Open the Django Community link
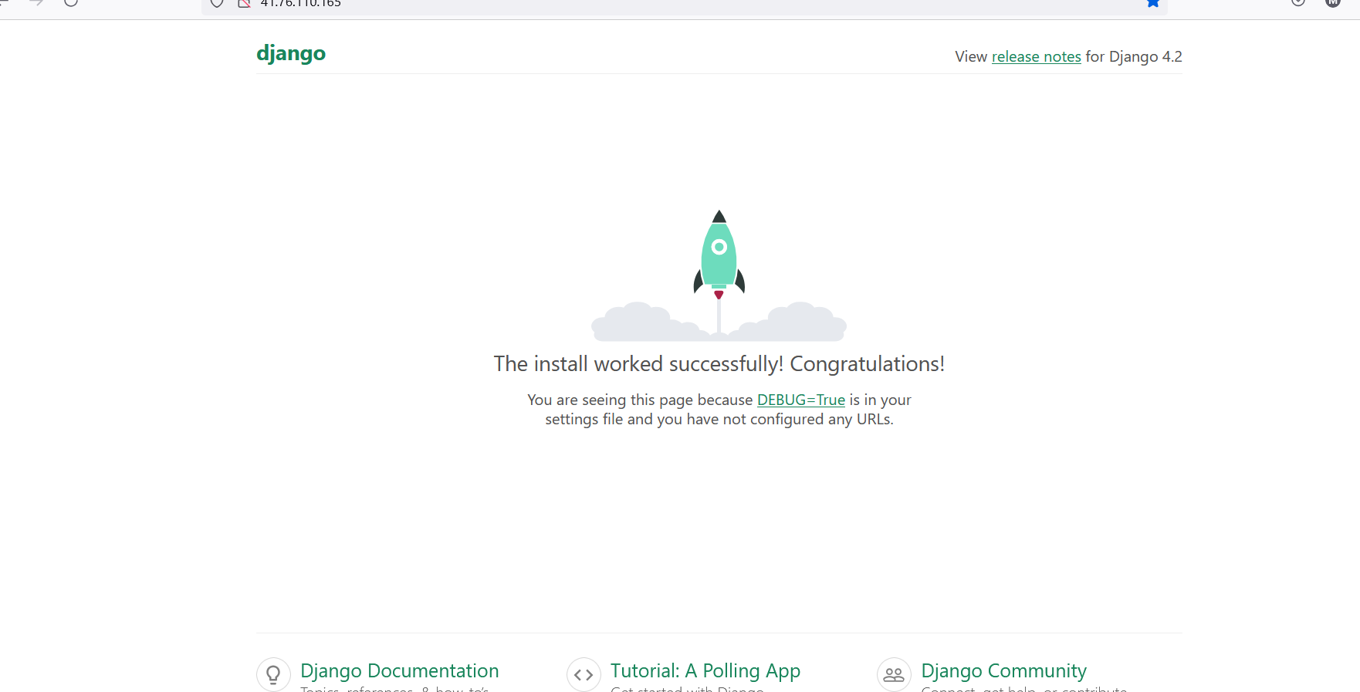The image size is (1360, 692). (1003, 670)
